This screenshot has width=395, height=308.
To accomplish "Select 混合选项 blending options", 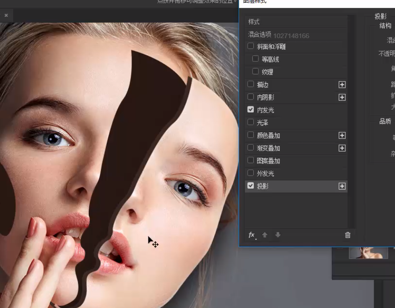I will [296, 34].
